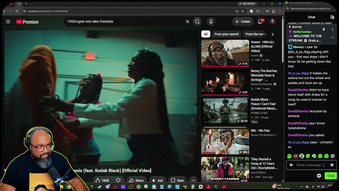Open the Create menu on YouTube

(242, 22)
